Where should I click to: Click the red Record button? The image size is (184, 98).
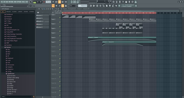pyautogui.click(x=44, y=2)
